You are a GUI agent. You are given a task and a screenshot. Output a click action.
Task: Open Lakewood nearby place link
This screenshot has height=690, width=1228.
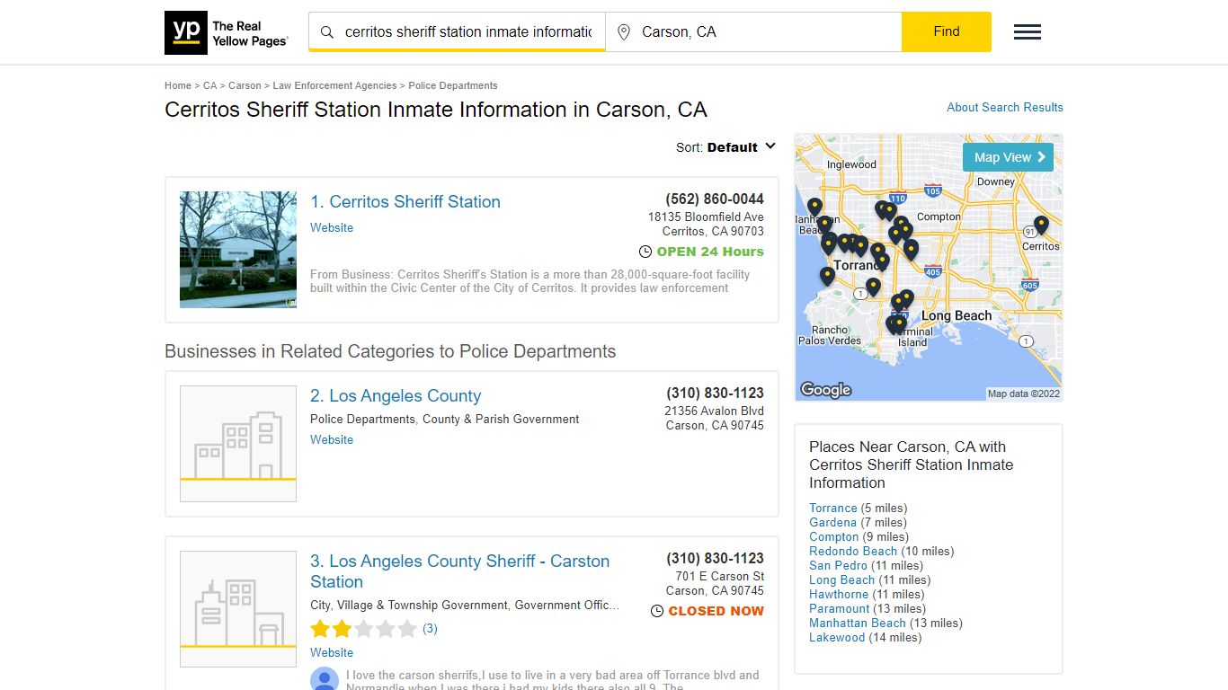(837, 637)
